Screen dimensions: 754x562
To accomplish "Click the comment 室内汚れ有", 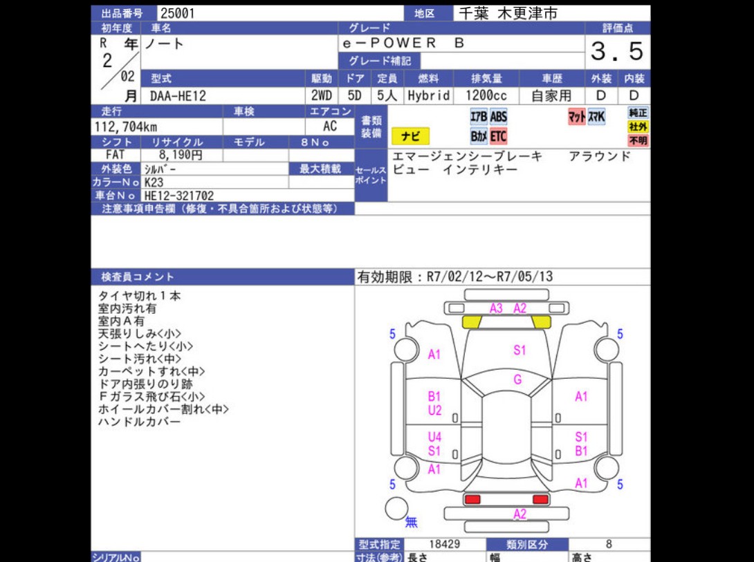I will [127, 308].
